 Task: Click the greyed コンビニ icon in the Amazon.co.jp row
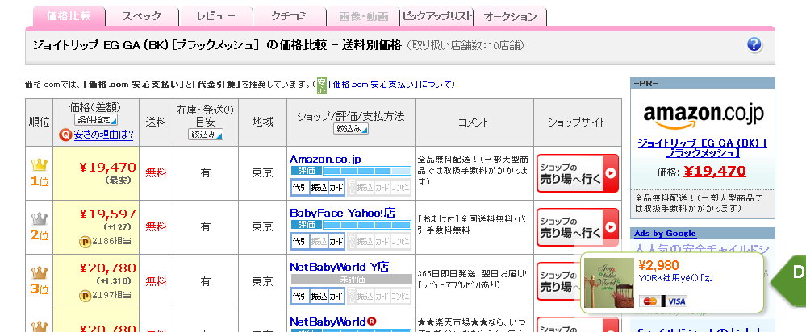click(400, 188)
